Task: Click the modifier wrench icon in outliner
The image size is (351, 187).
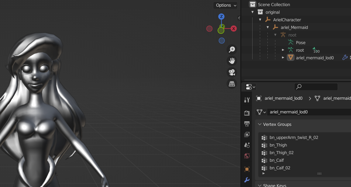Action: [x=345, y=57]
